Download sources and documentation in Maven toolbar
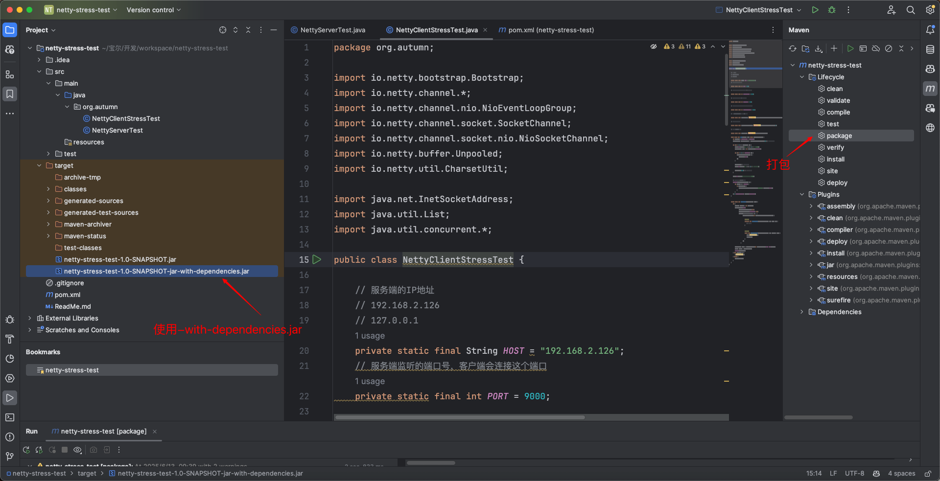Screen dimensions: 940x481 point(819,48)
